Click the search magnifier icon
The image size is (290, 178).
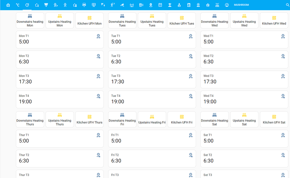pos(288,5)
